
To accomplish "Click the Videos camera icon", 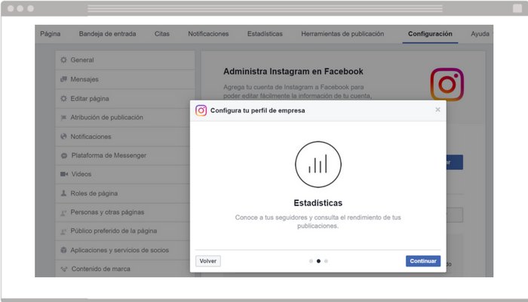I will pos(64,174).
